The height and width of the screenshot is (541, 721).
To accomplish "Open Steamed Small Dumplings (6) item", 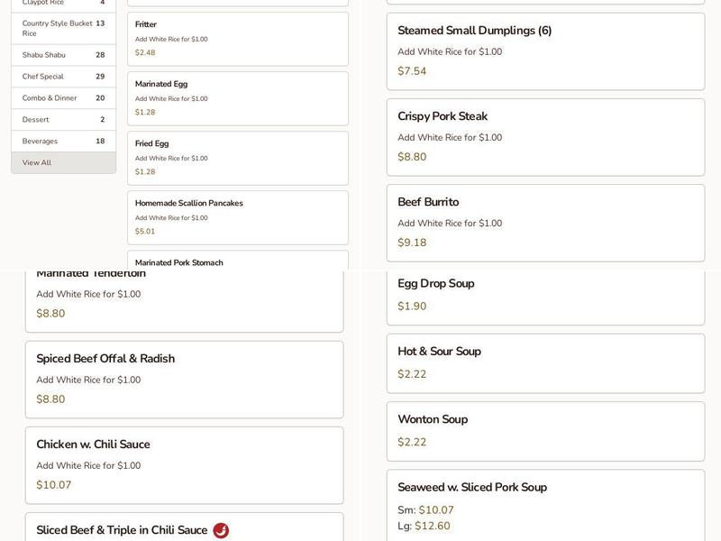I will [545, 50].
